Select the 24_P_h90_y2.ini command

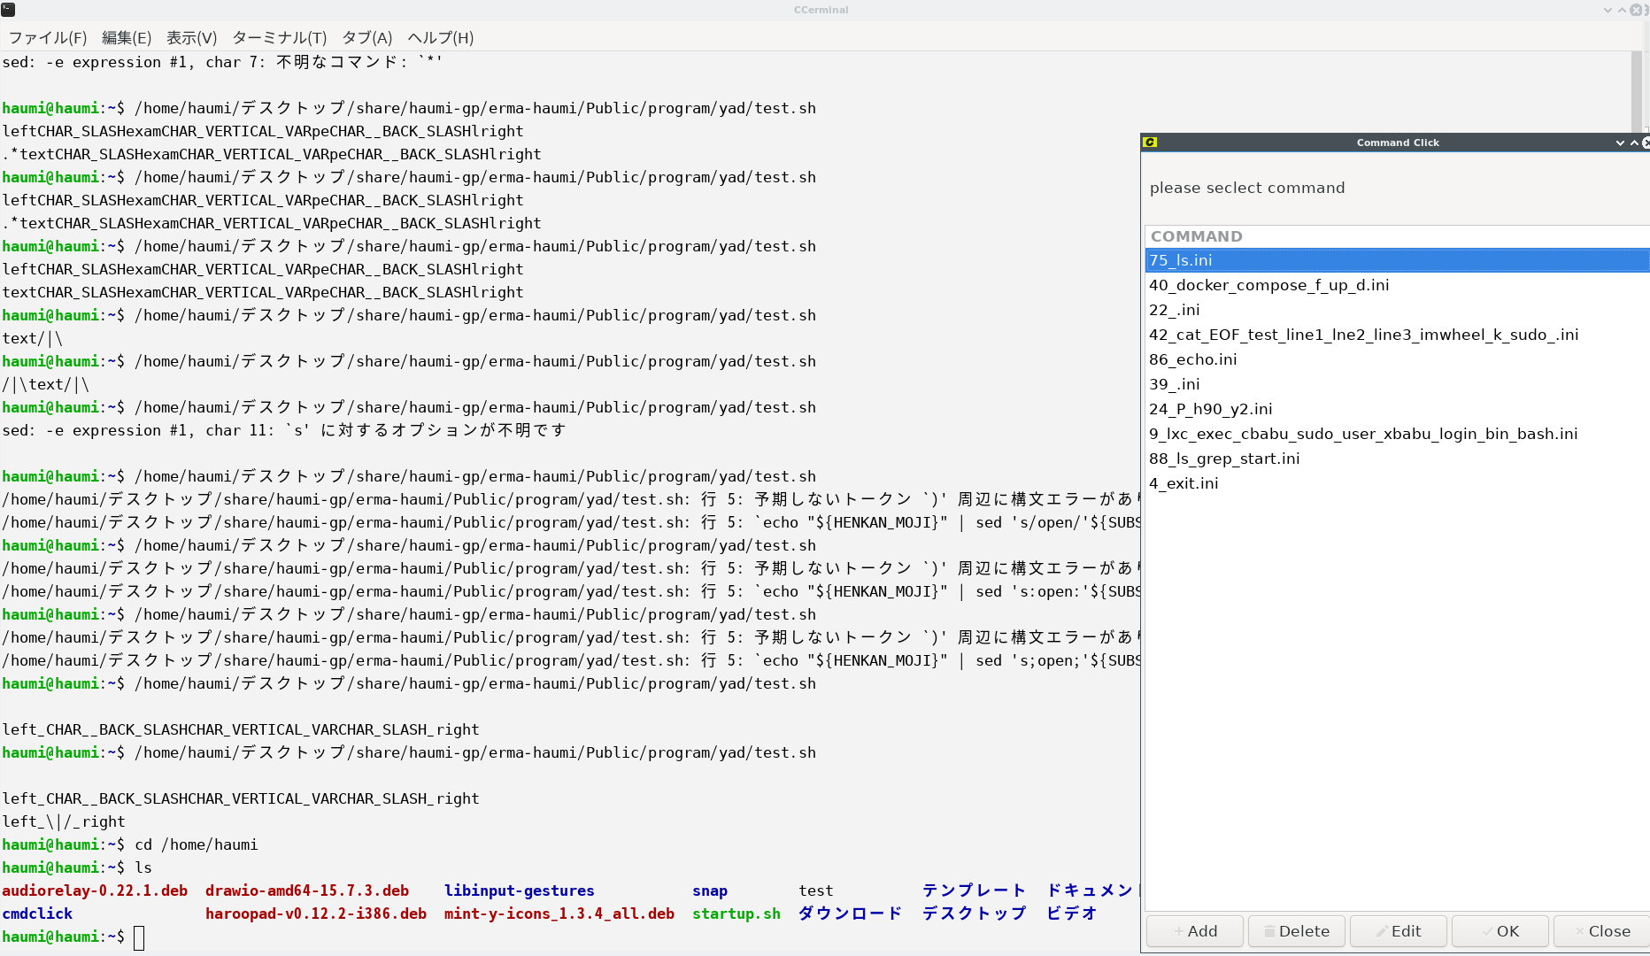(x=1397, y=409)
